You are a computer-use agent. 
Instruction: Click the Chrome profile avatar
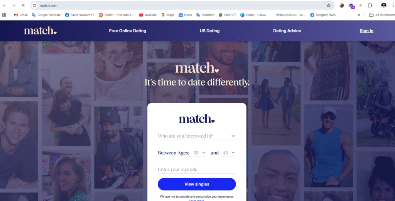click(x=384, y=5)
